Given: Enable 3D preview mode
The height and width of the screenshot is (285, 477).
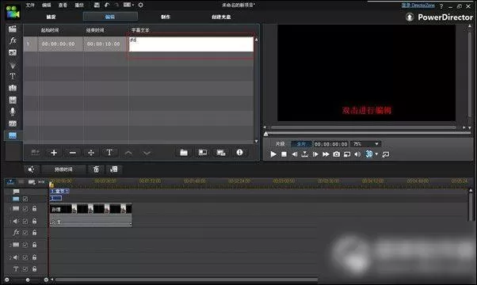Looking at the screenshot, I should pos(368,154).
